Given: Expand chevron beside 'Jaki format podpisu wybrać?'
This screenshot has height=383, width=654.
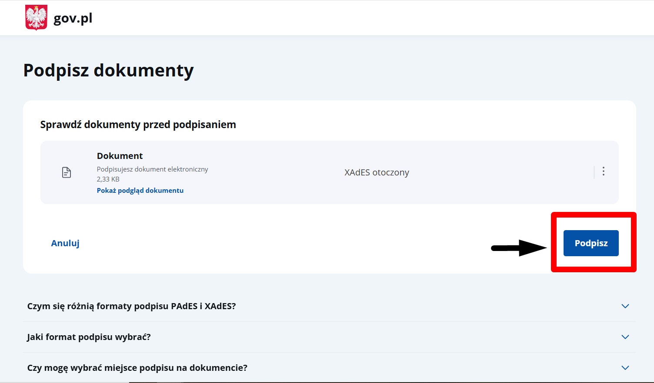Looking at the screenshot, I should click(x=625, y=337).
